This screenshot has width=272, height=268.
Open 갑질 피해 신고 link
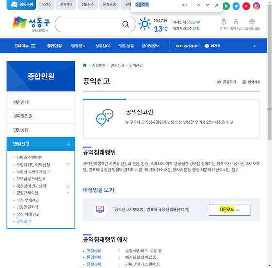28,214
